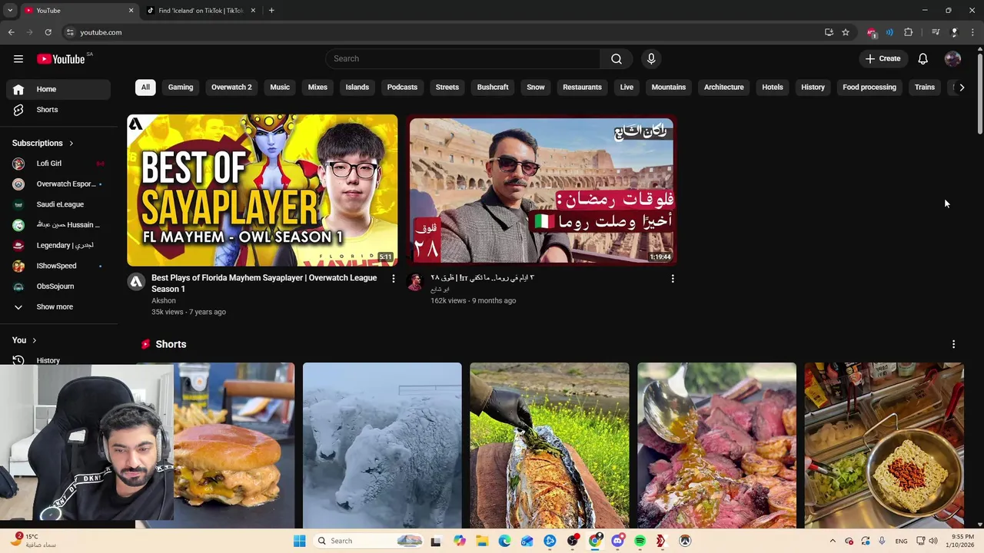Expand the Subscriptions section
The width and height of the screenshot is (984, 553).
[x=43, y=143]
